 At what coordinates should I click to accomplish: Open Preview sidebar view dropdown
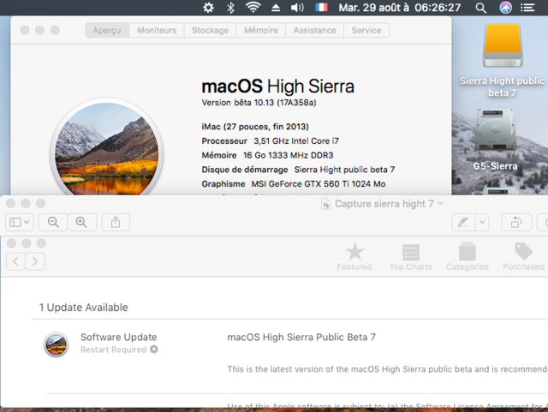click(x=20, y=222)
